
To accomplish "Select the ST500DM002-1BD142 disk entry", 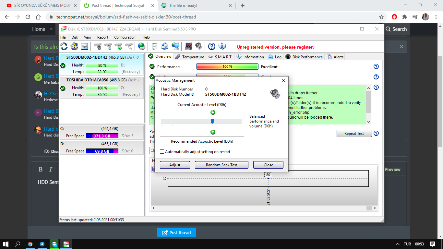I will click(102, 64).
